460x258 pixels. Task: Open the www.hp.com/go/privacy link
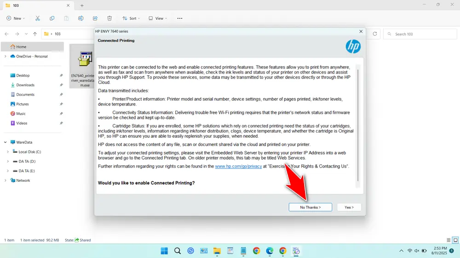click(238, 166)
